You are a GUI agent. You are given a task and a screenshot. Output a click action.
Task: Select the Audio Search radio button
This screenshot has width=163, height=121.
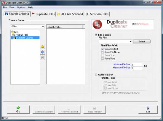click(x=96, y=75)
